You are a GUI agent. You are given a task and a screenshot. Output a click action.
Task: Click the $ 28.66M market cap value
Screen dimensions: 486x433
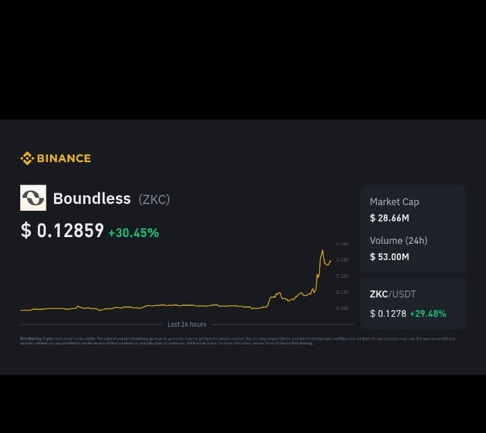(389, 218)
